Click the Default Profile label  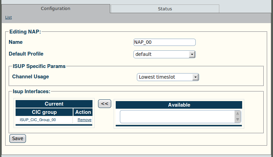pyautogui.click(x=26, y=54)
